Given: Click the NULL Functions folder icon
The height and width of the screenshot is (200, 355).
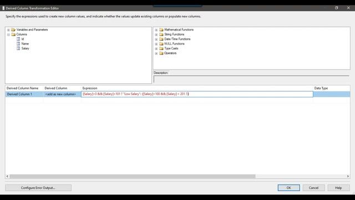Looking at the screenshot, I should point(161,44).
